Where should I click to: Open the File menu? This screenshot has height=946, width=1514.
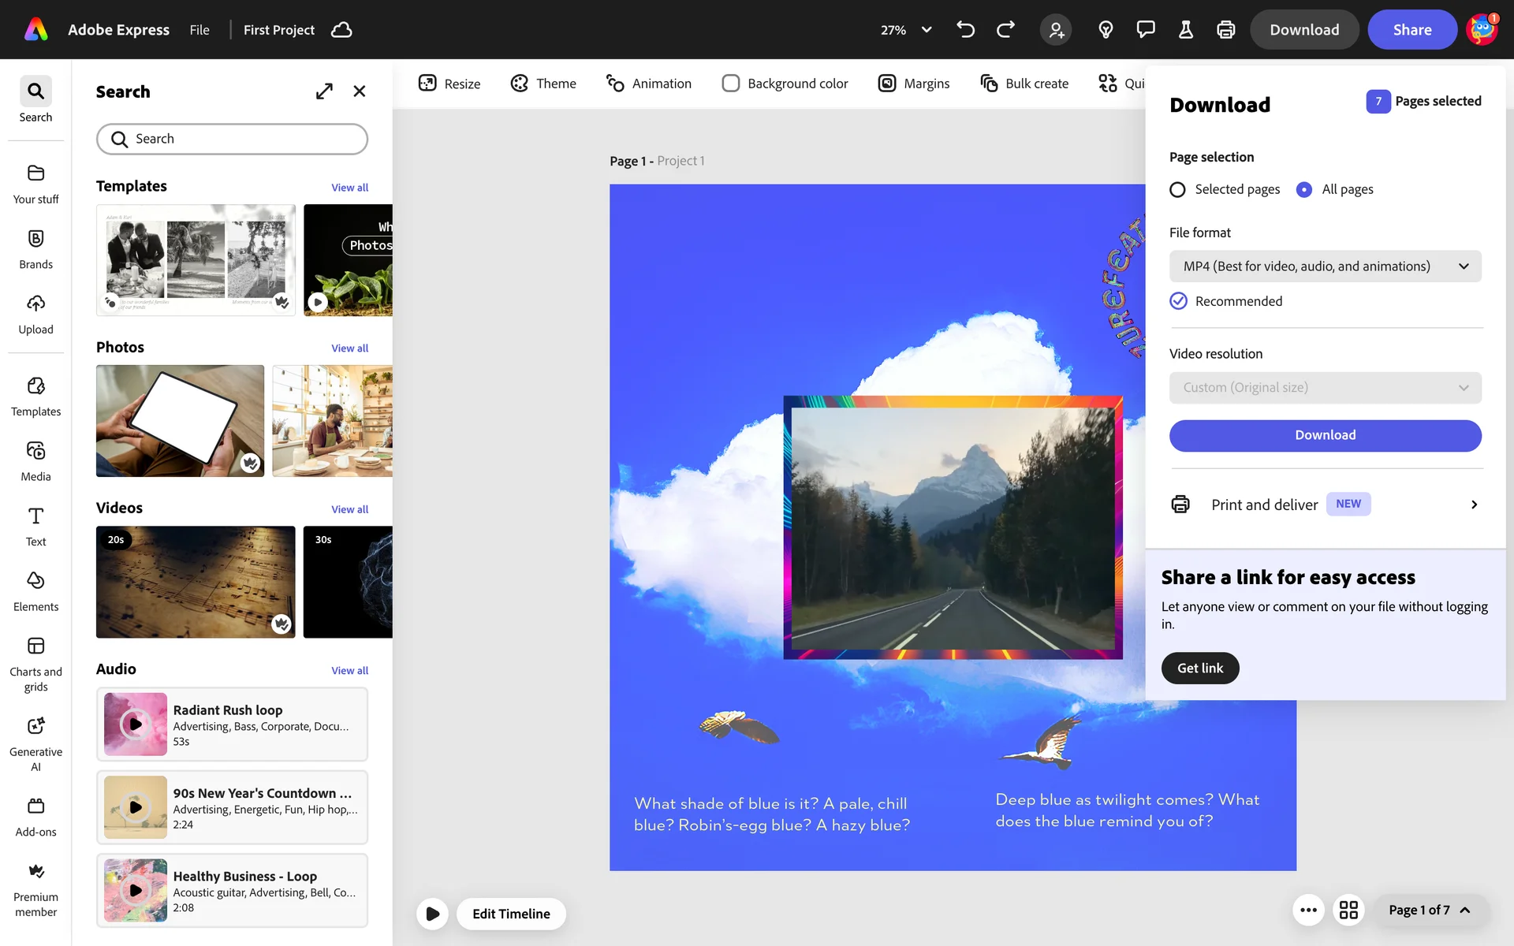pos(200,30)
